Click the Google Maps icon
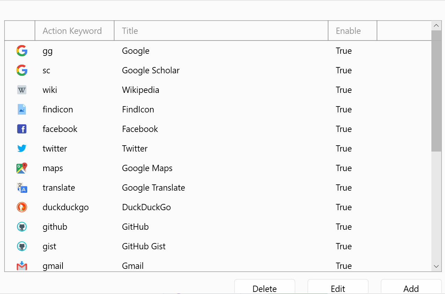The image size is (445, 294). tap(22, 168)
